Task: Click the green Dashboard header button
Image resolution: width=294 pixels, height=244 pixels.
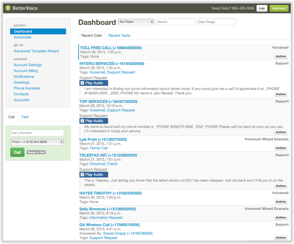Action: click(x=279, y=8)
